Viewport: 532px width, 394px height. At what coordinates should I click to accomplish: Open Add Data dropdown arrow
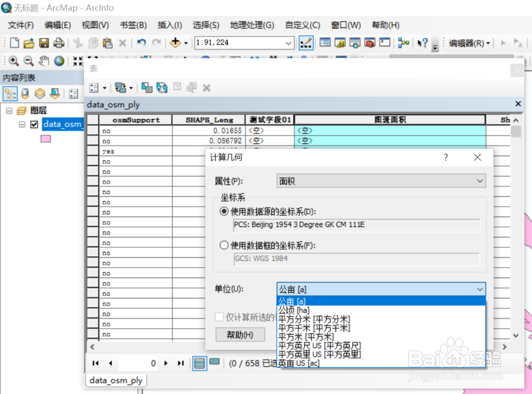coord(186,43)
